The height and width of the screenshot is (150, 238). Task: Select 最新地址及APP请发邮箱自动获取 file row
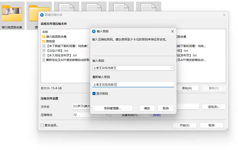(66, 60)
